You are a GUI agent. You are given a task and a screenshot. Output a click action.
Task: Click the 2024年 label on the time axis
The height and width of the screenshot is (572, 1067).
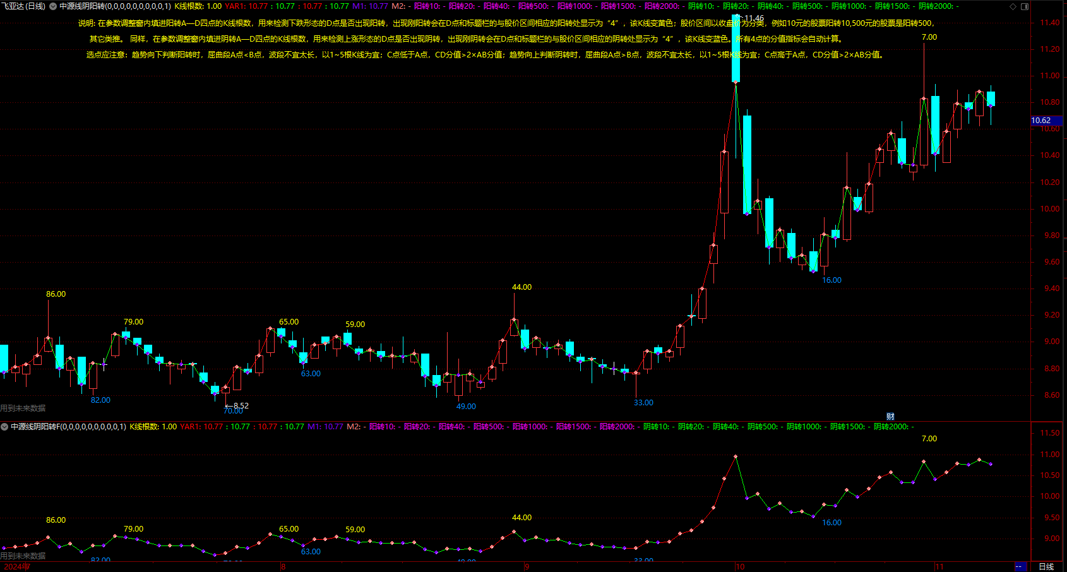(17, 567)
